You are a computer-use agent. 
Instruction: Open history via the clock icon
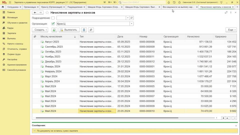pyautogui.click(x=174, y=2)
